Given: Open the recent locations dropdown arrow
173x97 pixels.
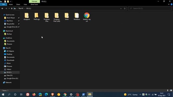Looking at the screenshot, I should point(9,8).
